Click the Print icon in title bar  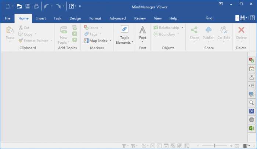point(36,6)
